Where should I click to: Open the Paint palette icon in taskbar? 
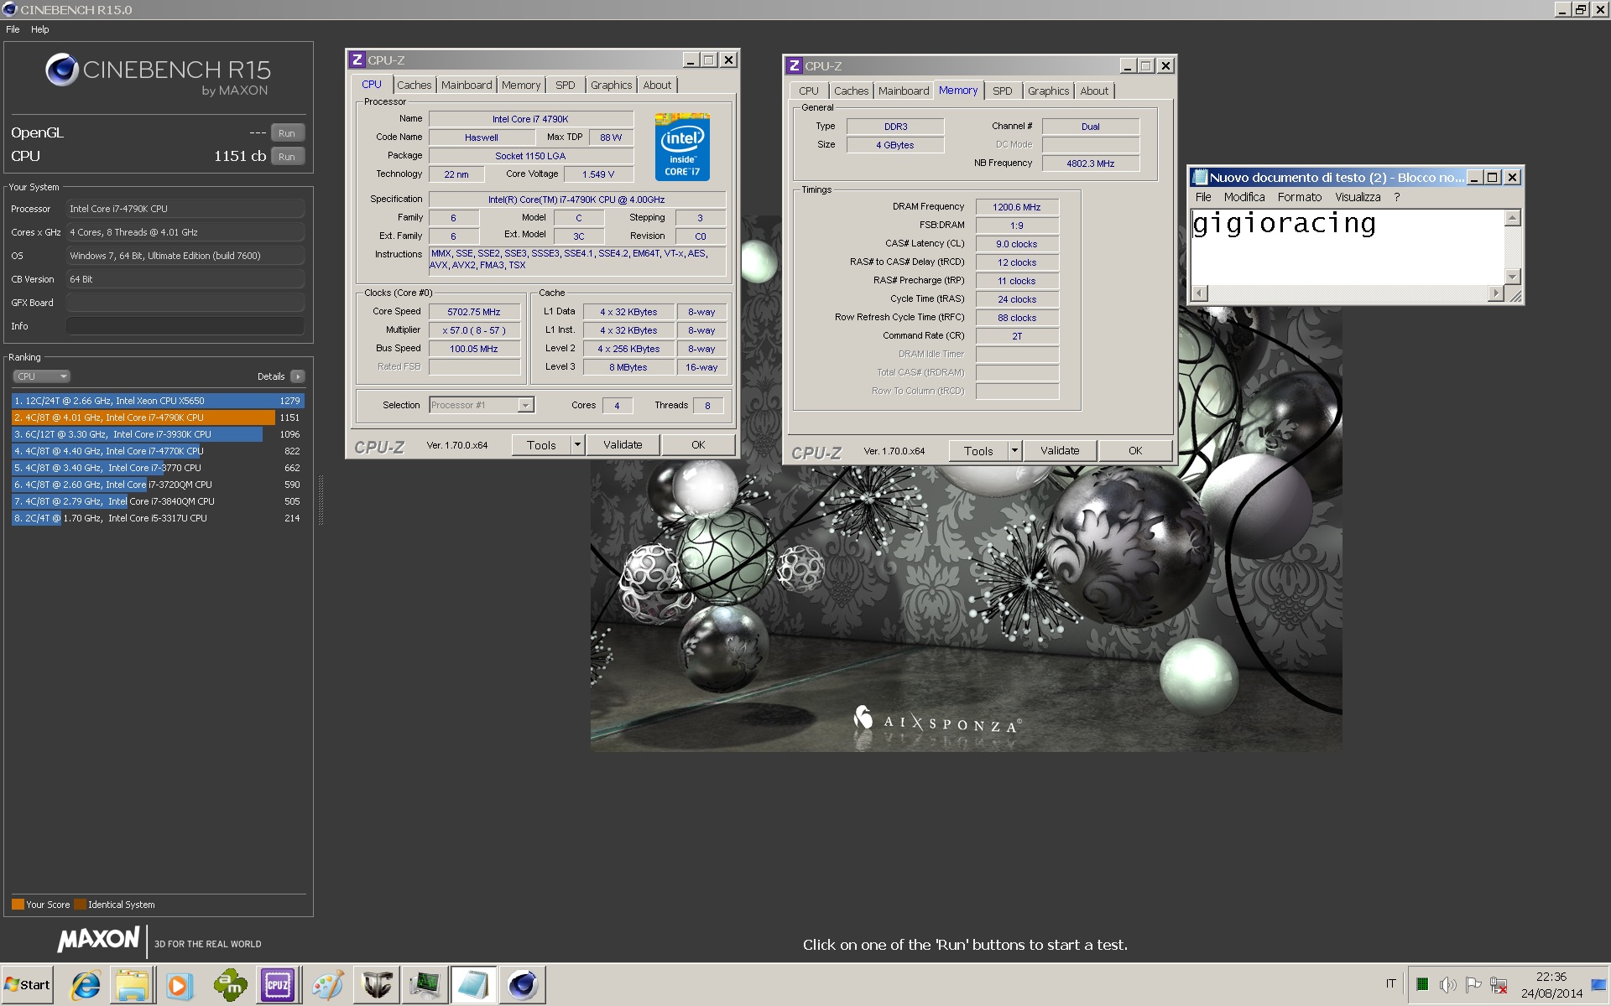(x=327, y=985)
